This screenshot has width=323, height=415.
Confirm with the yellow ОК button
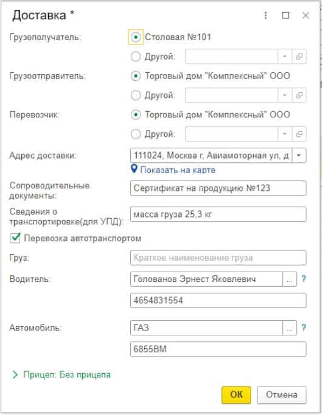pos(236,395)
